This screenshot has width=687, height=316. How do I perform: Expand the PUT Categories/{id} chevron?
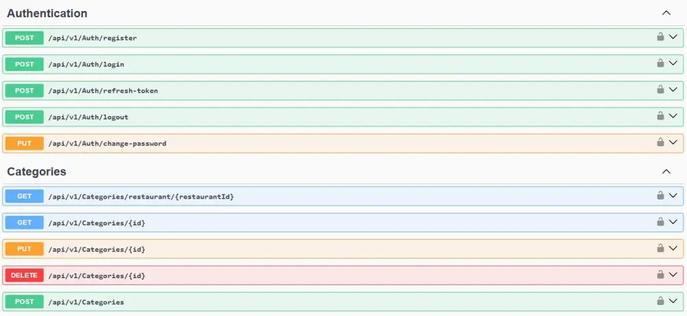(x=673, y=249)
